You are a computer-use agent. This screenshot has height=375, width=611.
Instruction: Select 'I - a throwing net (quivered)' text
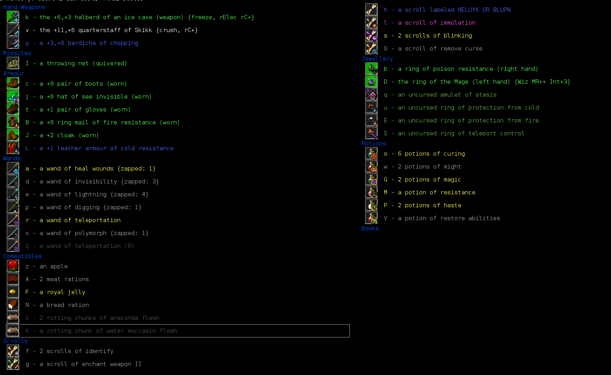pyautogui.click(x=76, y=63)
